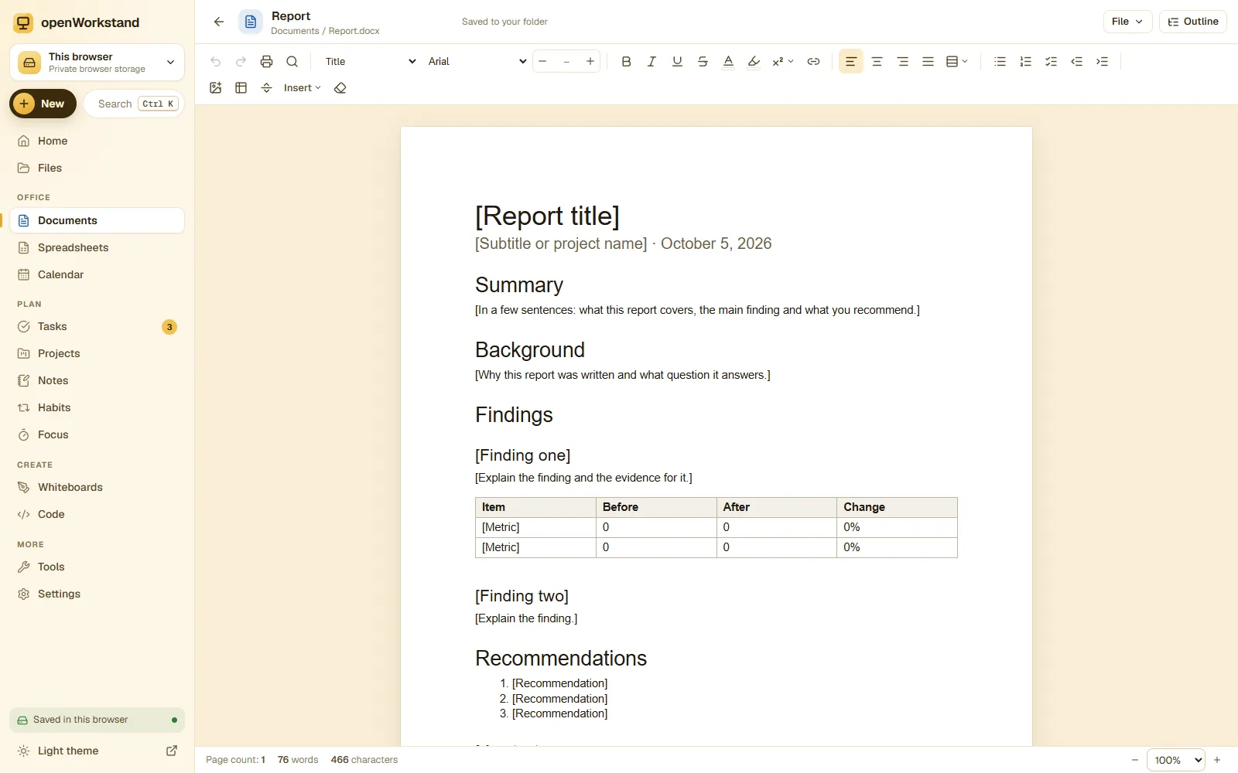Click the undo icon
This screenshot has height=773, width=1238.
click(216, 62)
